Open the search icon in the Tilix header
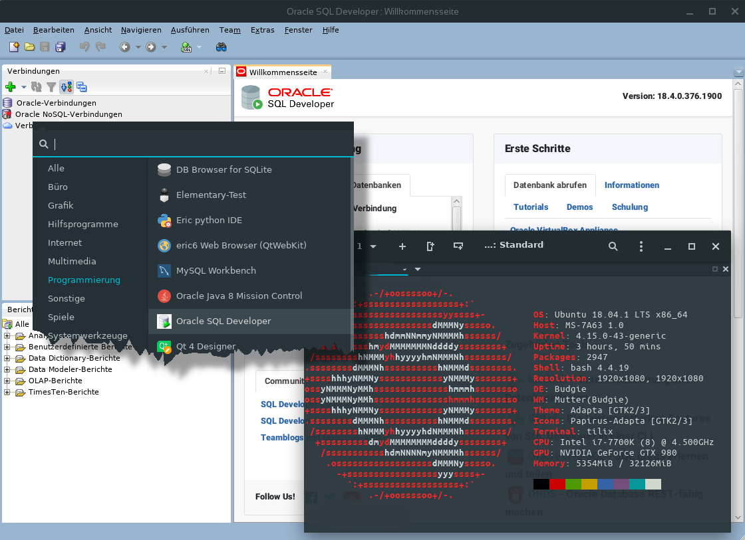 613,246
